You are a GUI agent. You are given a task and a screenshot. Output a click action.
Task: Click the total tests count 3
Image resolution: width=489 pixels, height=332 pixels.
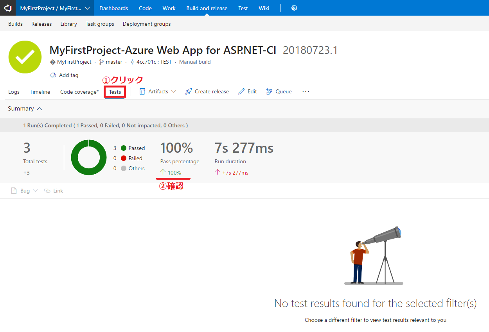(x=27, y=148)
